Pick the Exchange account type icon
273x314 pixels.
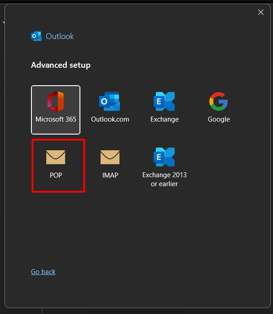[164, 101]
